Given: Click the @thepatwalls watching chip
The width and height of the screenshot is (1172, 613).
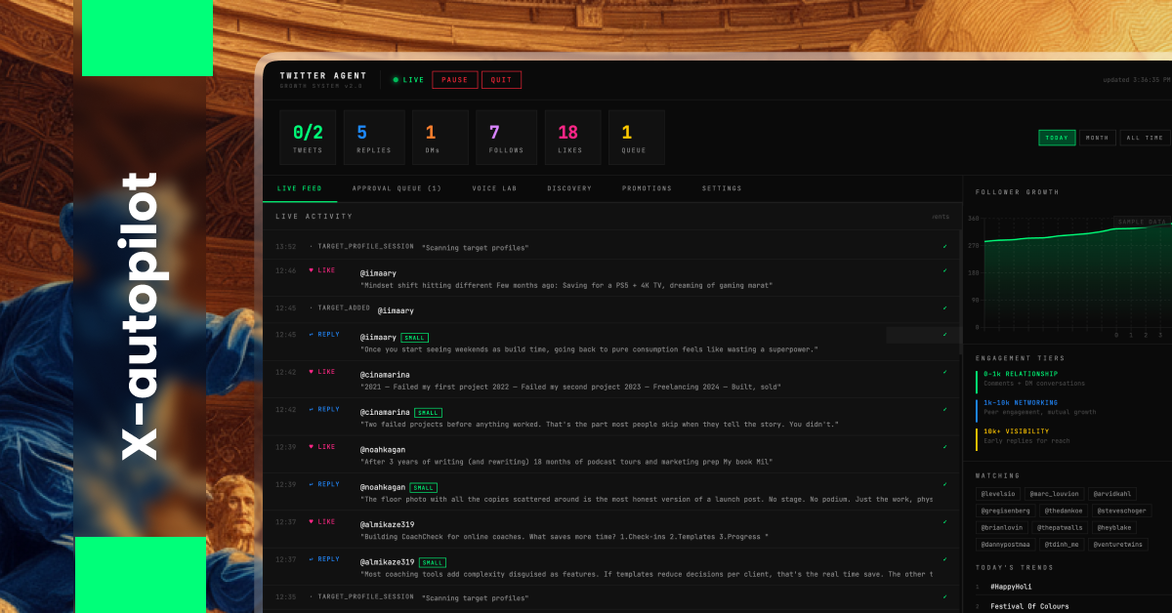Looking at the screenshot, I should (x=1061, y=527).
